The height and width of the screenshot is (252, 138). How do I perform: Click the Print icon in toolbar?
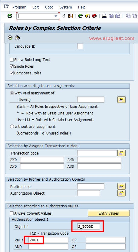[x=104, y=16]
